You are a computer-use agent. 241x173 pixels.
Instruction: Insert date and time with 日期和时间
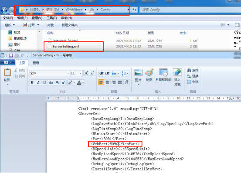tap(163, 72)
